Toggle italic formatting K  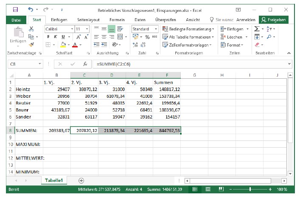tap(56, 37)
